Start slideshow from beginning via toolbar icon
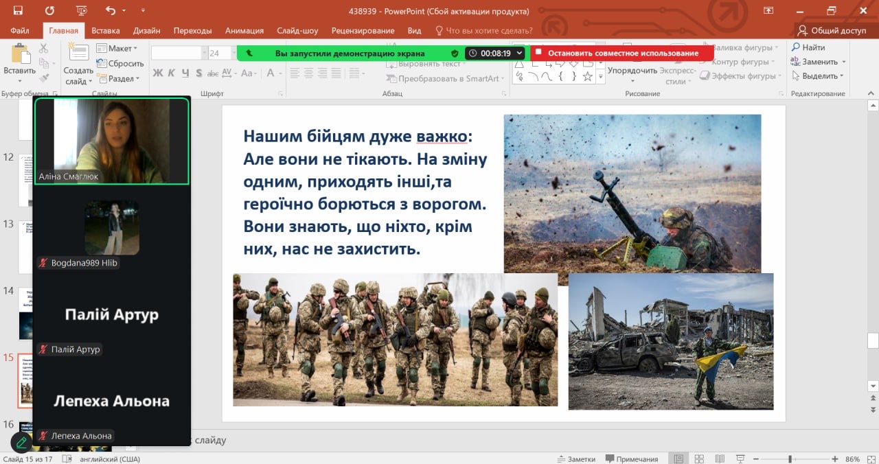 82,11
